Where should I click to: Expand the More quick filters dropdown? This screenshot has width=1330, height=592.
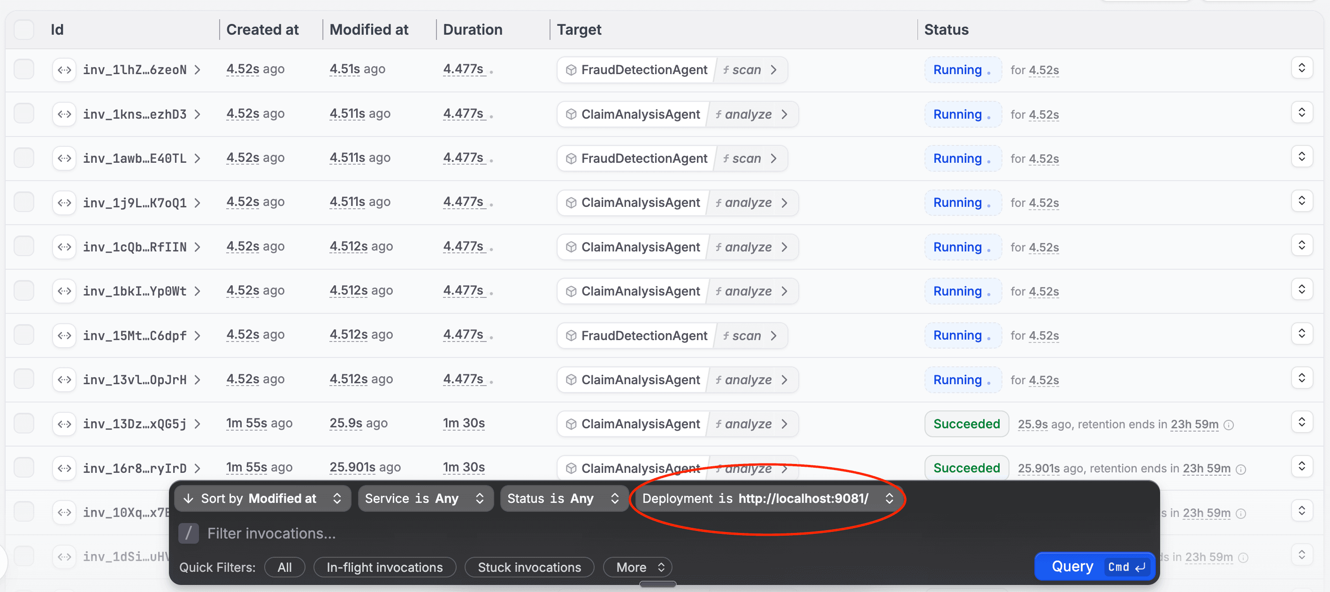coord(638,567)
